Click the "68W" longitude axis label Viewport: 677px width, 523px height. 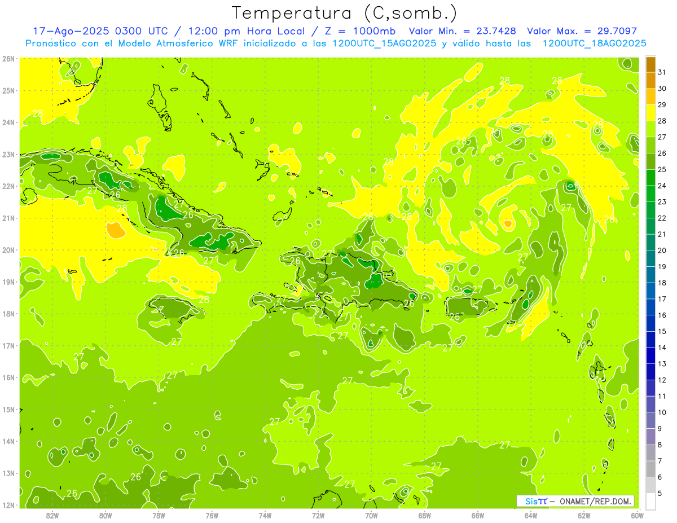pos(424,515)
